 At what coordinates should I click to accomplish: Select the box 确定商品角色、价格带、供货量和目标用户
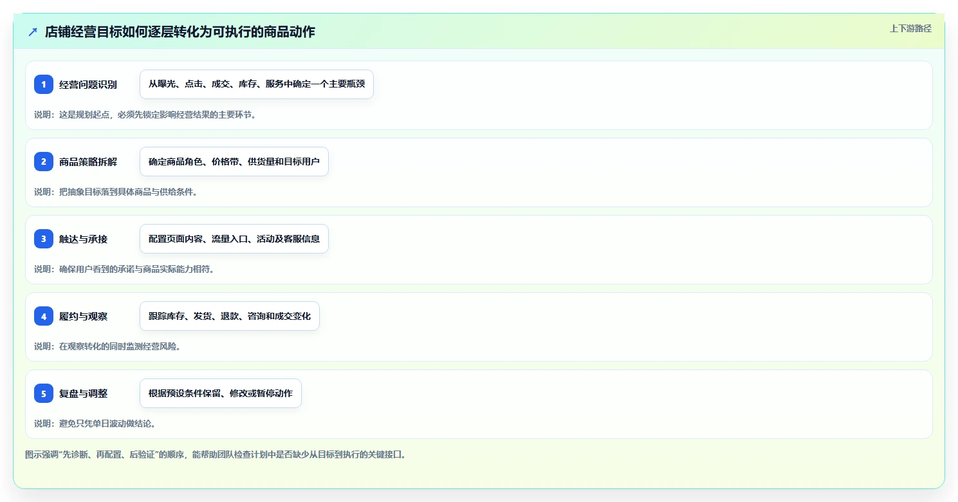[234, 162]
